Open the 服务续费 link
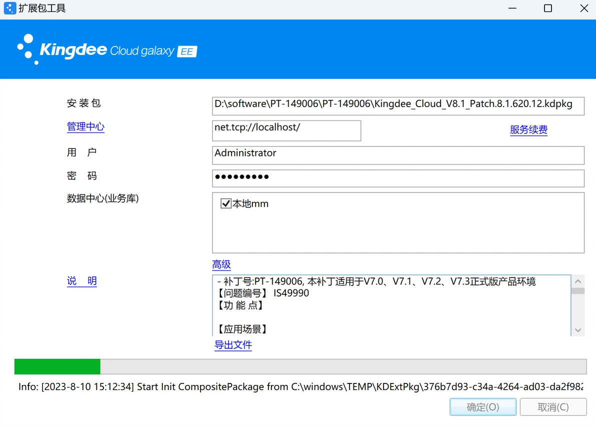 pyautogui.click(x=528, y=129)
